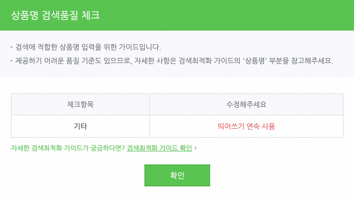Click the green header bar
354x200 pixels.
[177, 15]
